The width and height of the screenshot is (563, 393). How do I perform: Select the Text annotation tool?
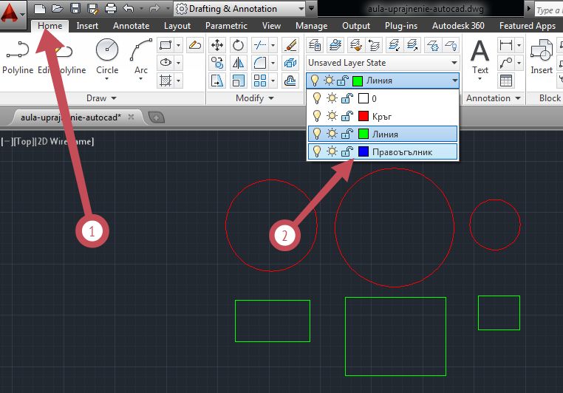pyautogui.click(x=480, y=58)
